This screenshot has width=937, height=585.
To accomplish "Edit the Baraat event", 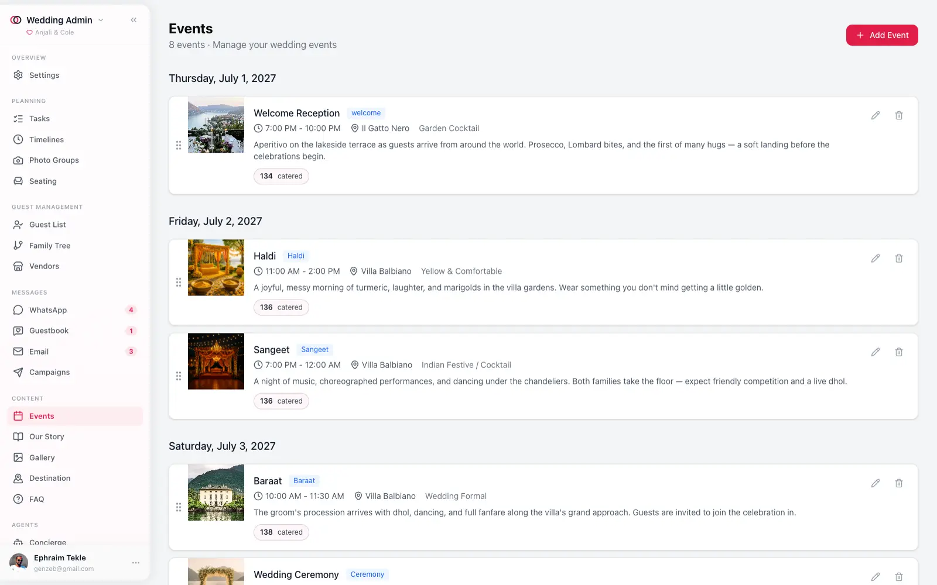I will point(876,483).
